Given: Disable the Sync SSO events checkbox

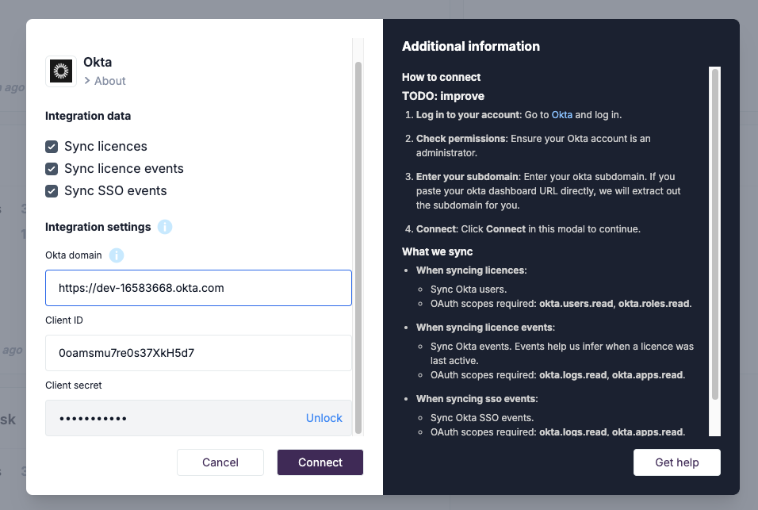Looking at the screenshot, I should point(52,191).
